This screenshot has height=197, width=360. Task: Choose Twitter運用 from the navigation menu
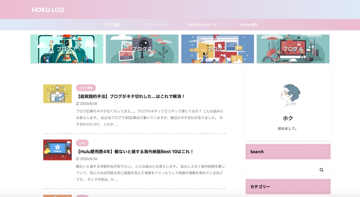point(248,25)
